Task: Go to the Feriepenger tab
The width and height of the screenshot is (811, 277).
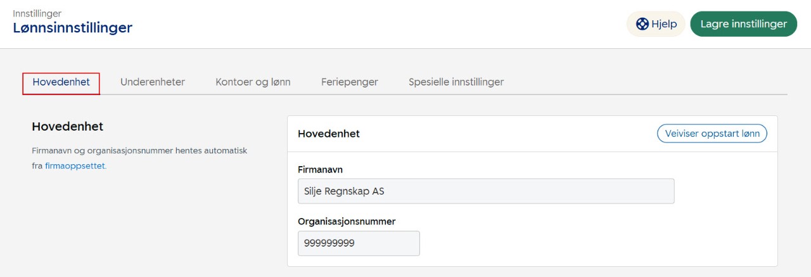Action: 350,82
